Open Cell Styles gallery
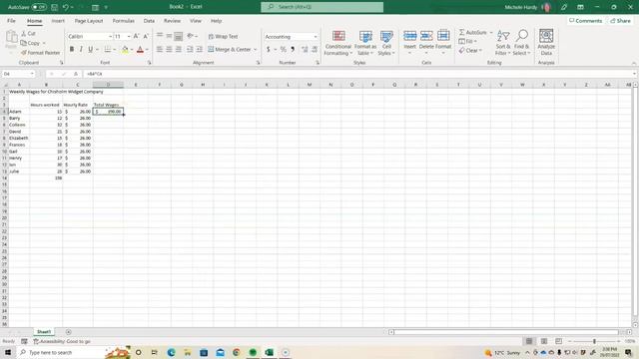This screenshot has height=359, width=639. 386,43
